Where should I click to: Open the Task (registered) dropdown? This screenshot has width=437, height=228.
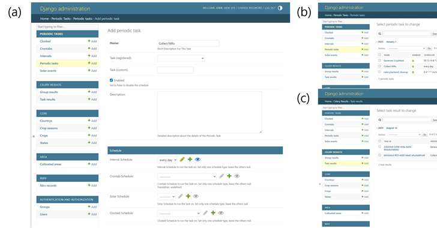pyautogui.click(x=181, y=58)
